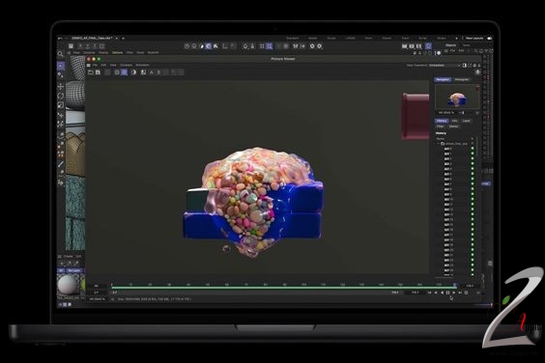
Task: Click the coordinate system icon beside Z
Action: point(101,45)
